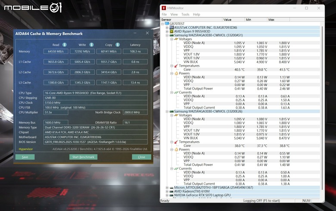Screen dimensions: 336x211
Task: Click the Copy info icon in AIDA64
Action: click(x=118, y=44)
